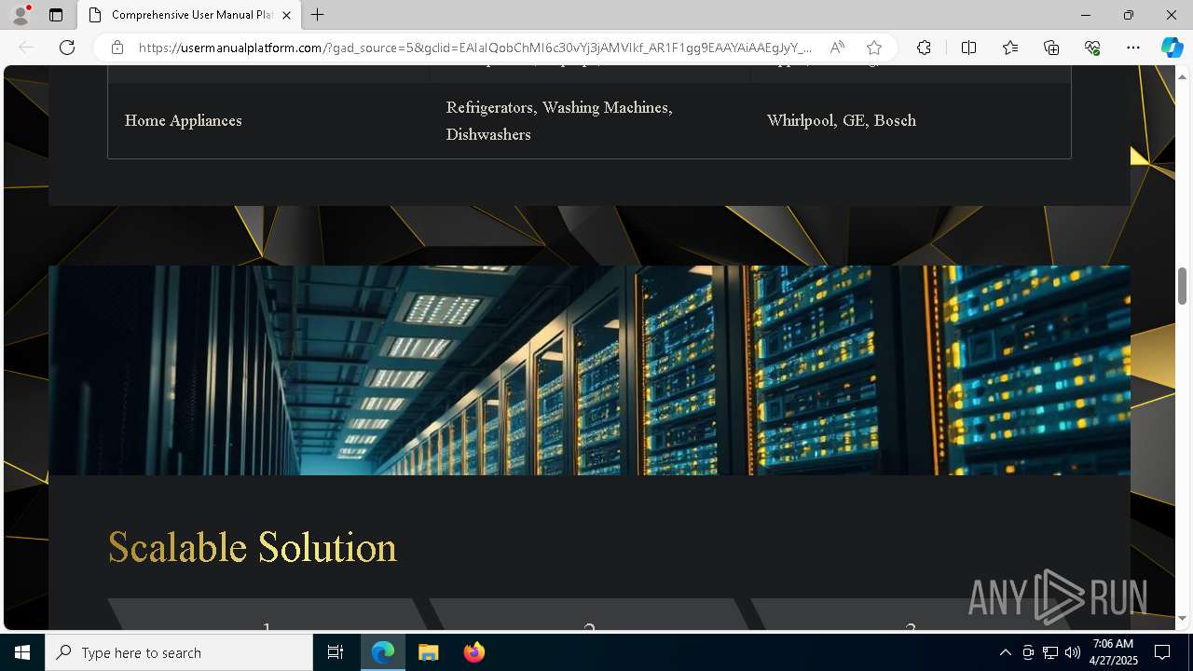Open the notification center
The image size is (1193, 671).
[x=1162, y=652]
